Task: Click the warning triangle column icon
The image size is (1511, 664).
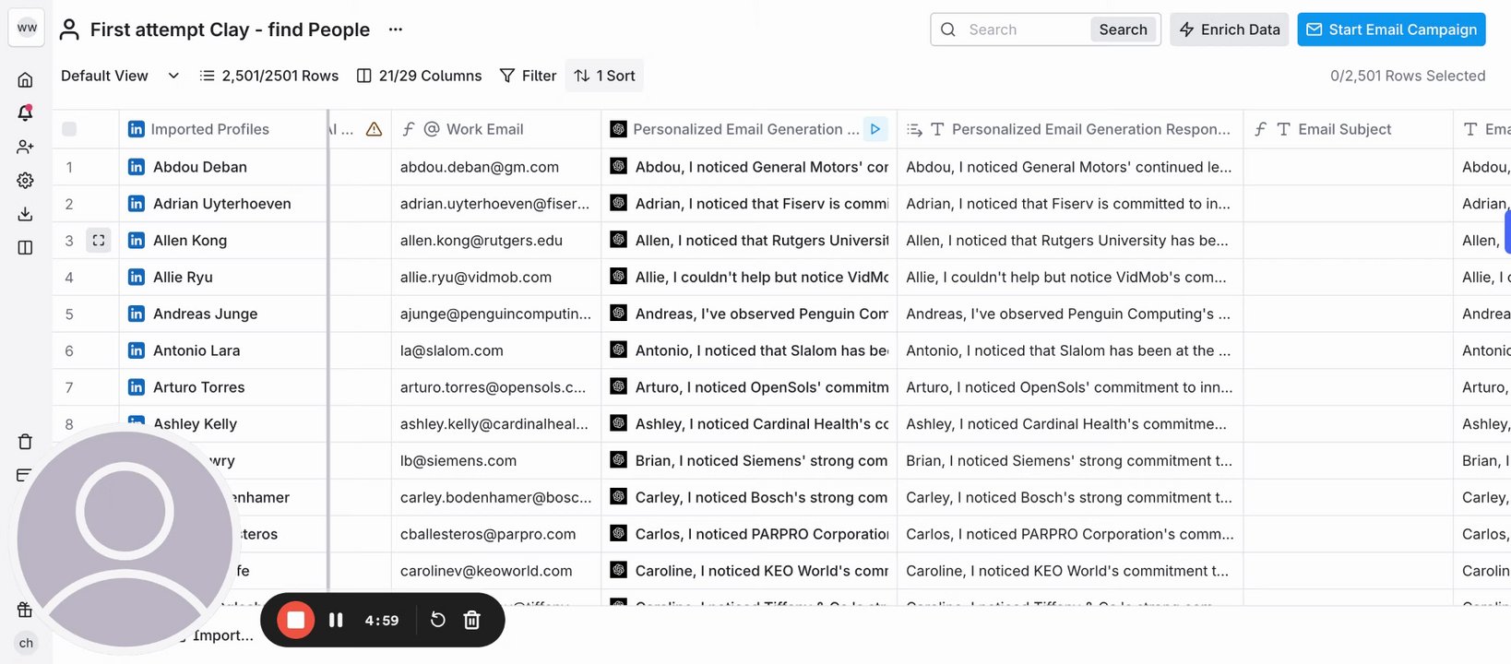Action: tap(374, 129)
